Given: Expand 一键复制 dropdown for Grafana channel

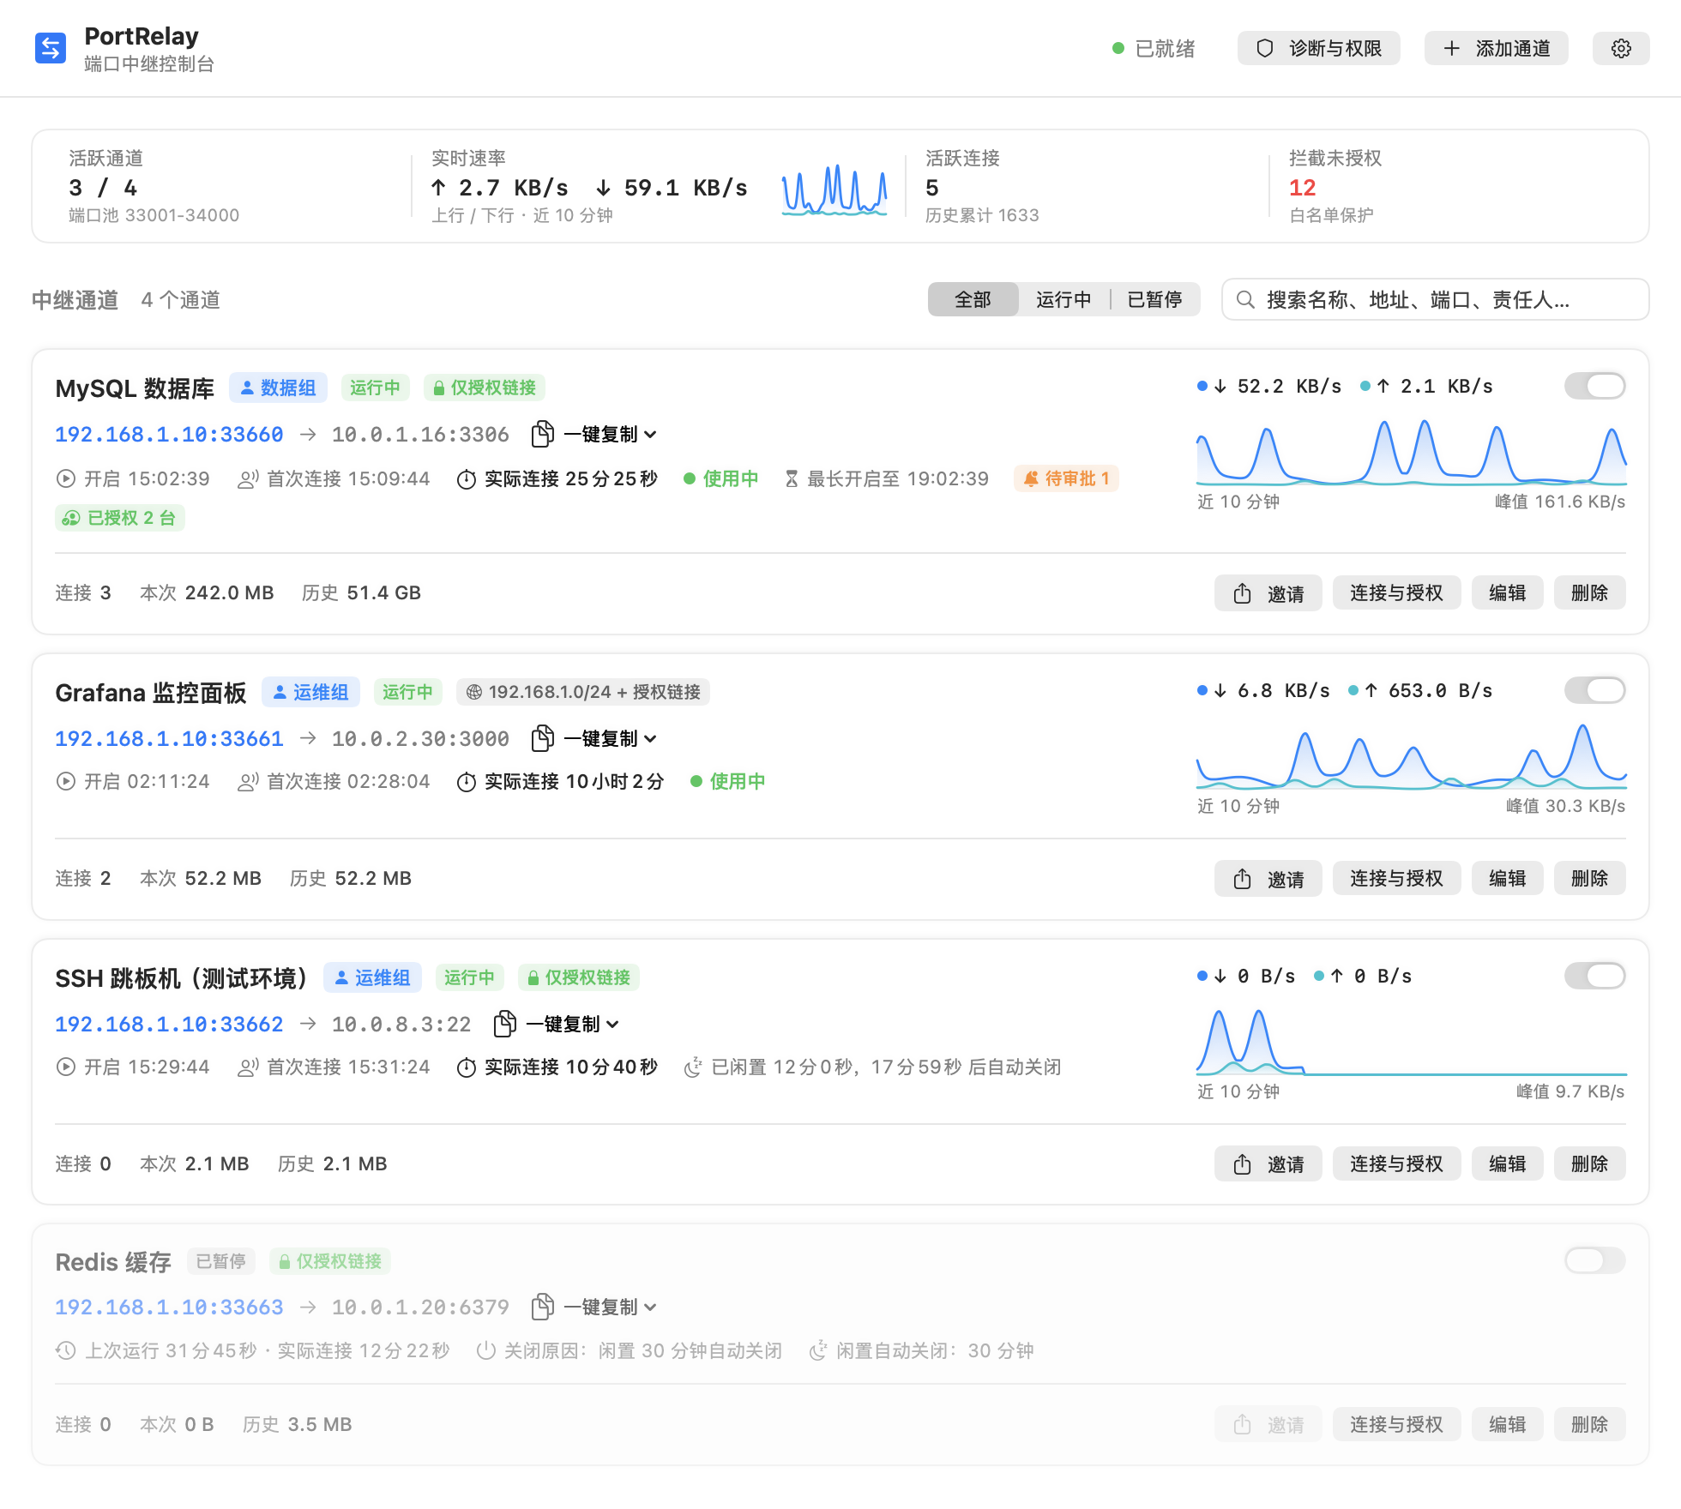Looking at the screenshot, I should (611, 738).
